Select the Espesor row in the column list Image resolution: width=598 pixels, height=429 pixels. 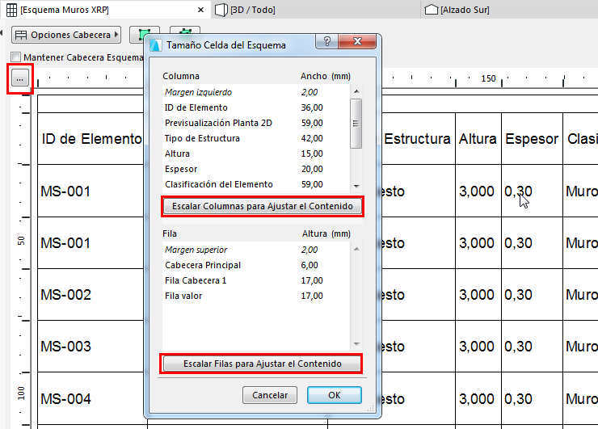[x=256, y=169]
